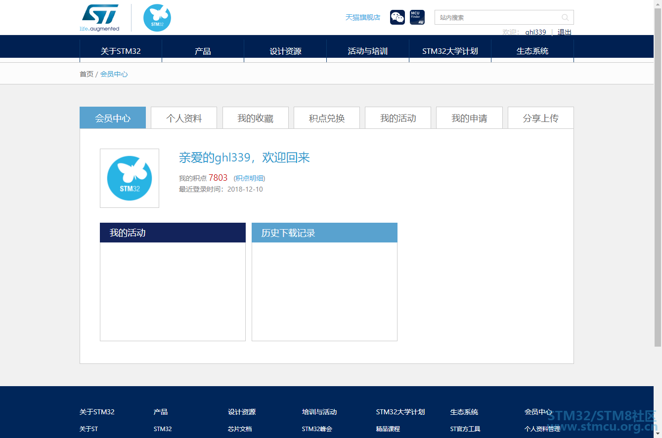Focus the 站内搜索 search field

tap(504, 17)
